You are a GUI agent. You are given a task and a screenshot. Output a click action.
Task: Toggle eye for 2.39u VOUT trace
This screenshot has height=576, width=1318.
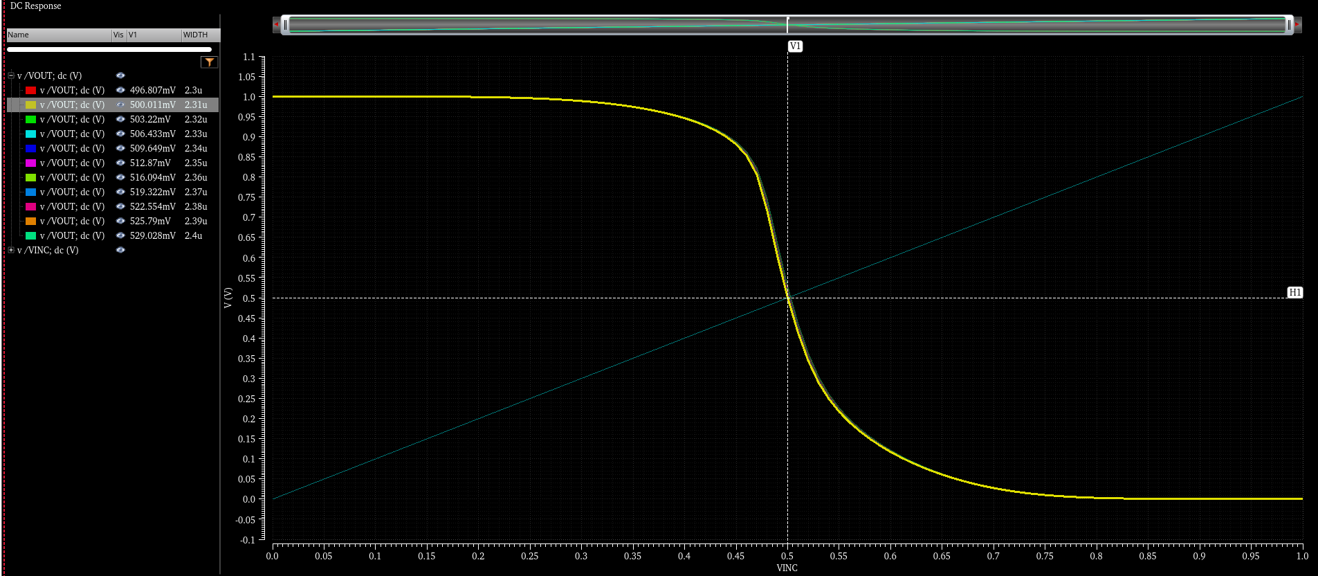click(120, 221)
